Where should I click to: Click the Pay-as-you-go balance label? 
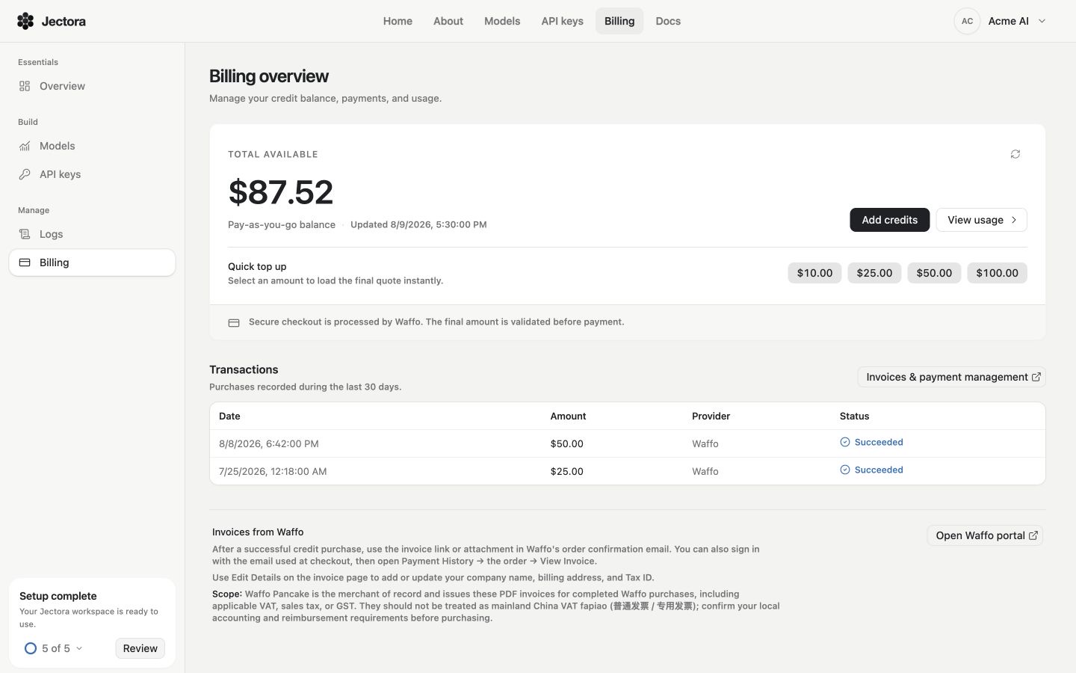282,224
